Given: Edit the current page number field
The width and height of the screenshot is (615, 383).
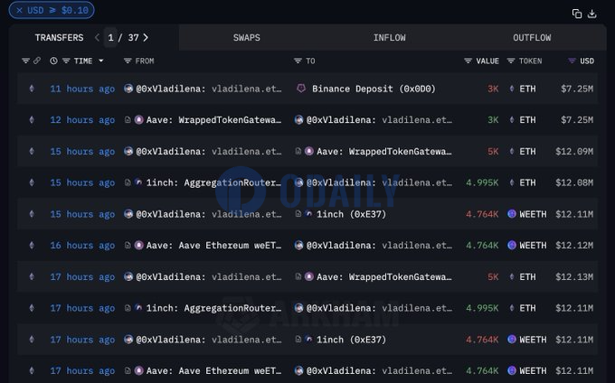Looking at the screenshot, I should tap(110, 38).
